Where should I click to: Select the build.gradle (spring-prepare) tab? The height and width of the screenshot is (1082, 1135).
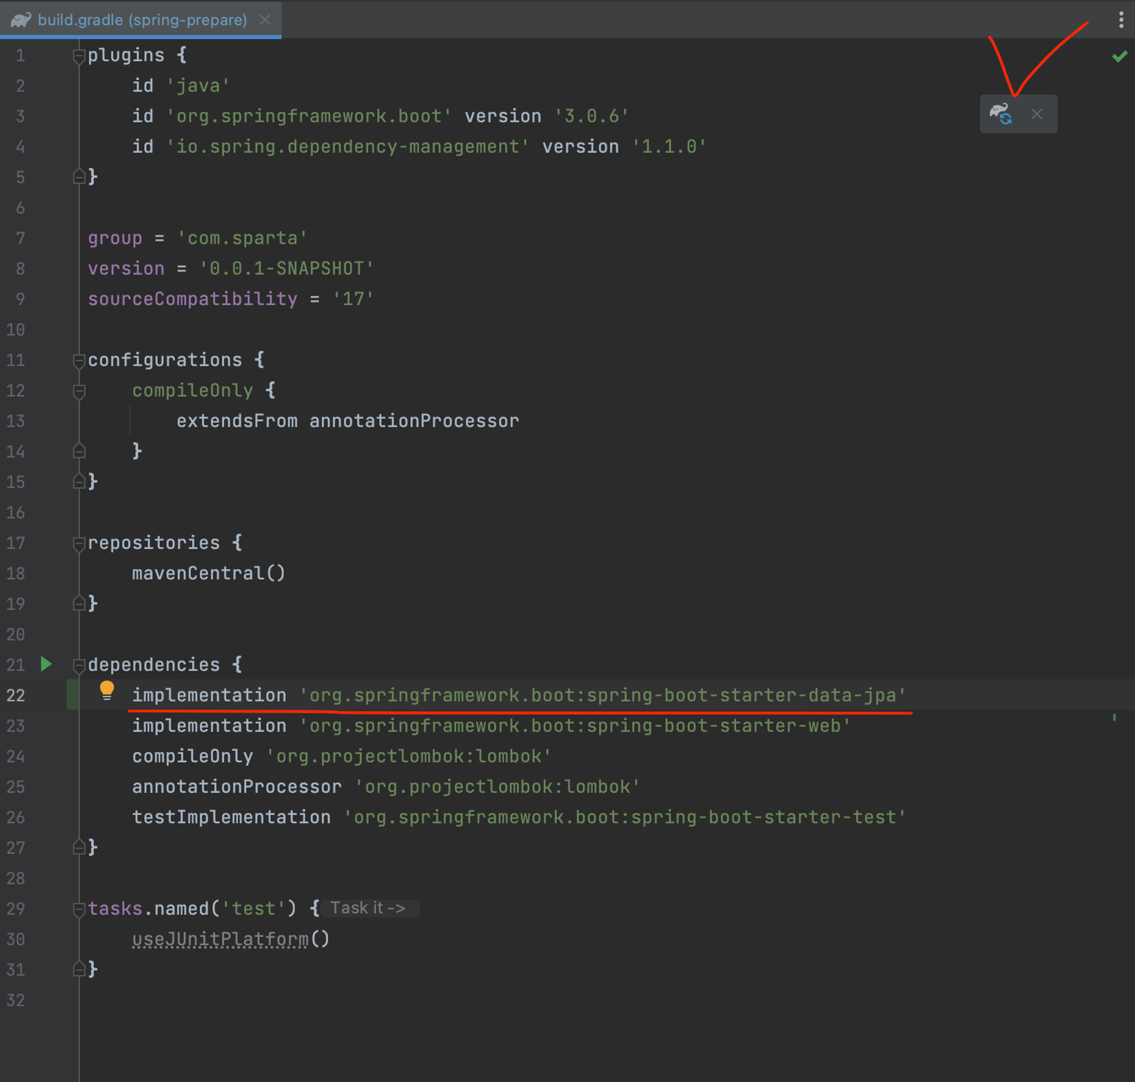(x=142, y=20)
